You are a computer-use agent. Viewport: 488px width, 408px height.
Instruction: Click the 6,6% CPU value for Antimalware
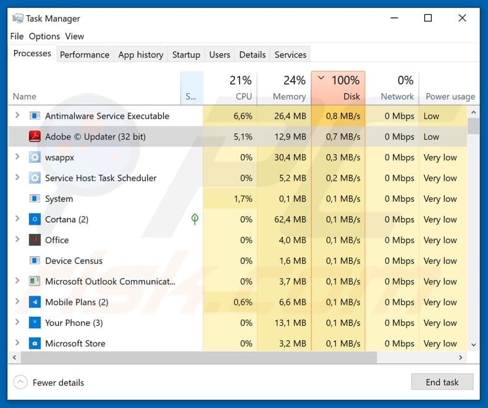tap(243, 116)
